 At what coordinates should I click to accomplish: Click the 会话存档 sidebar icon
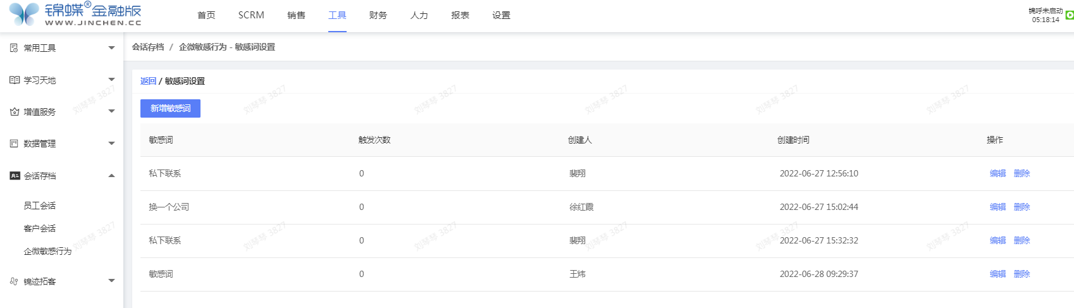pyautogui.click(x=15, y=176)
